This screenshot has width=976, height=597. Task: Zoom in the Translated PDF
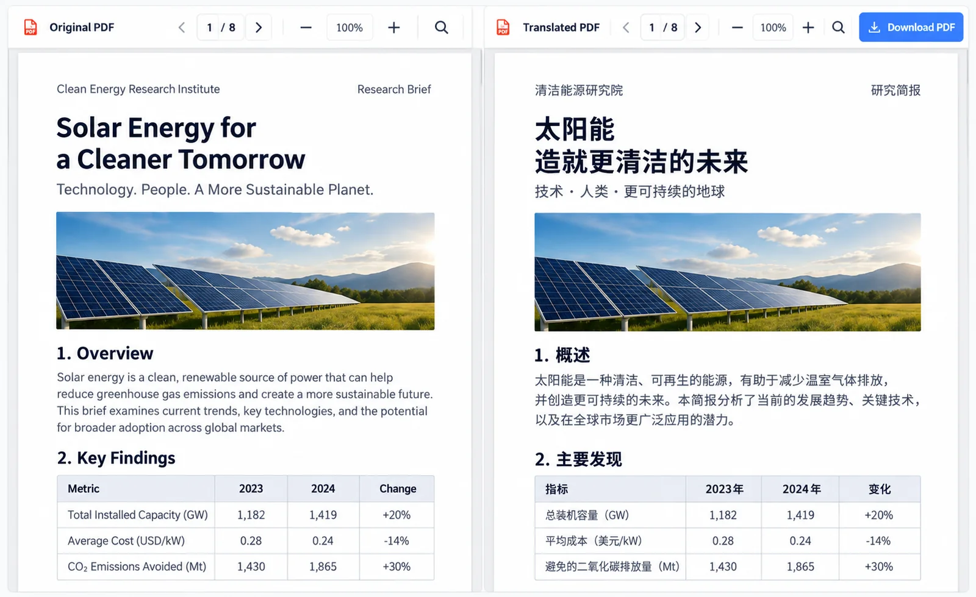pos(808,27)
